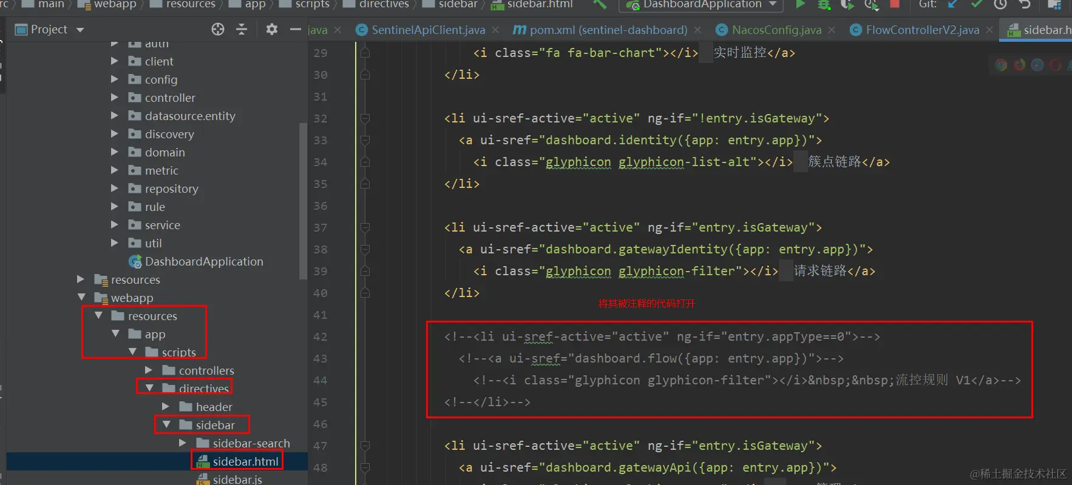Expand the config folder arrow
The image size is (1072, 485).
click(115, 79)
